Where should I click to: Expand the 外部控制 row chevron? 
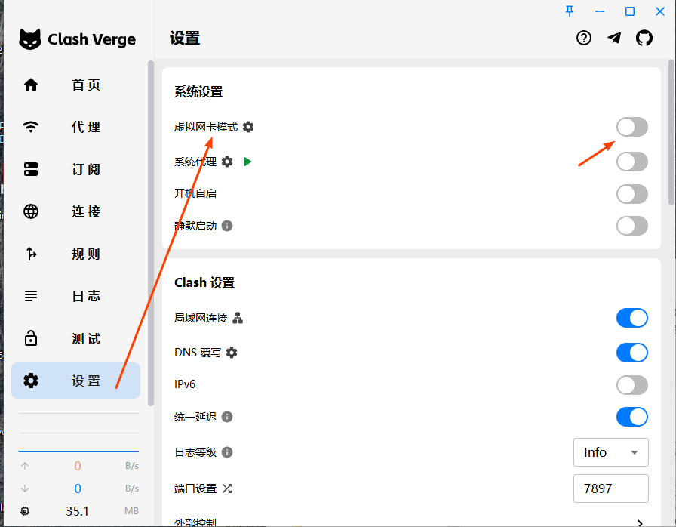(x=641, y=522)
